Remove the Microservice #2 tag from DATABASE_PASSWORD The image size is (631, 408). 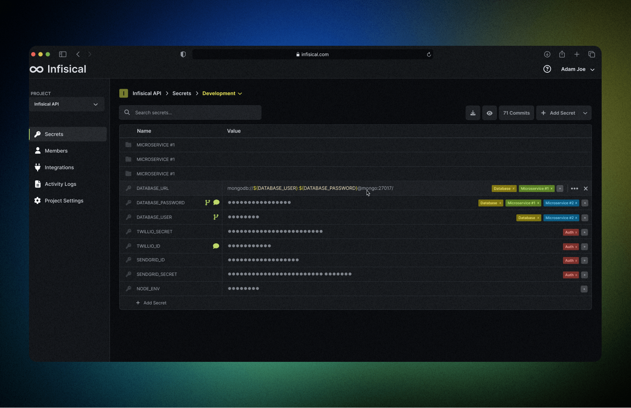tap(576, 203)
